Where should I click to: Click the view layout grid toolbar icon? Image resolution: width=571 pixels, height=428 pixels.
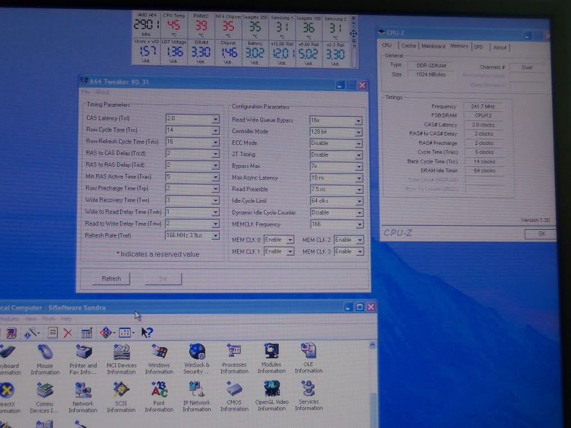[x=125, y=333]
